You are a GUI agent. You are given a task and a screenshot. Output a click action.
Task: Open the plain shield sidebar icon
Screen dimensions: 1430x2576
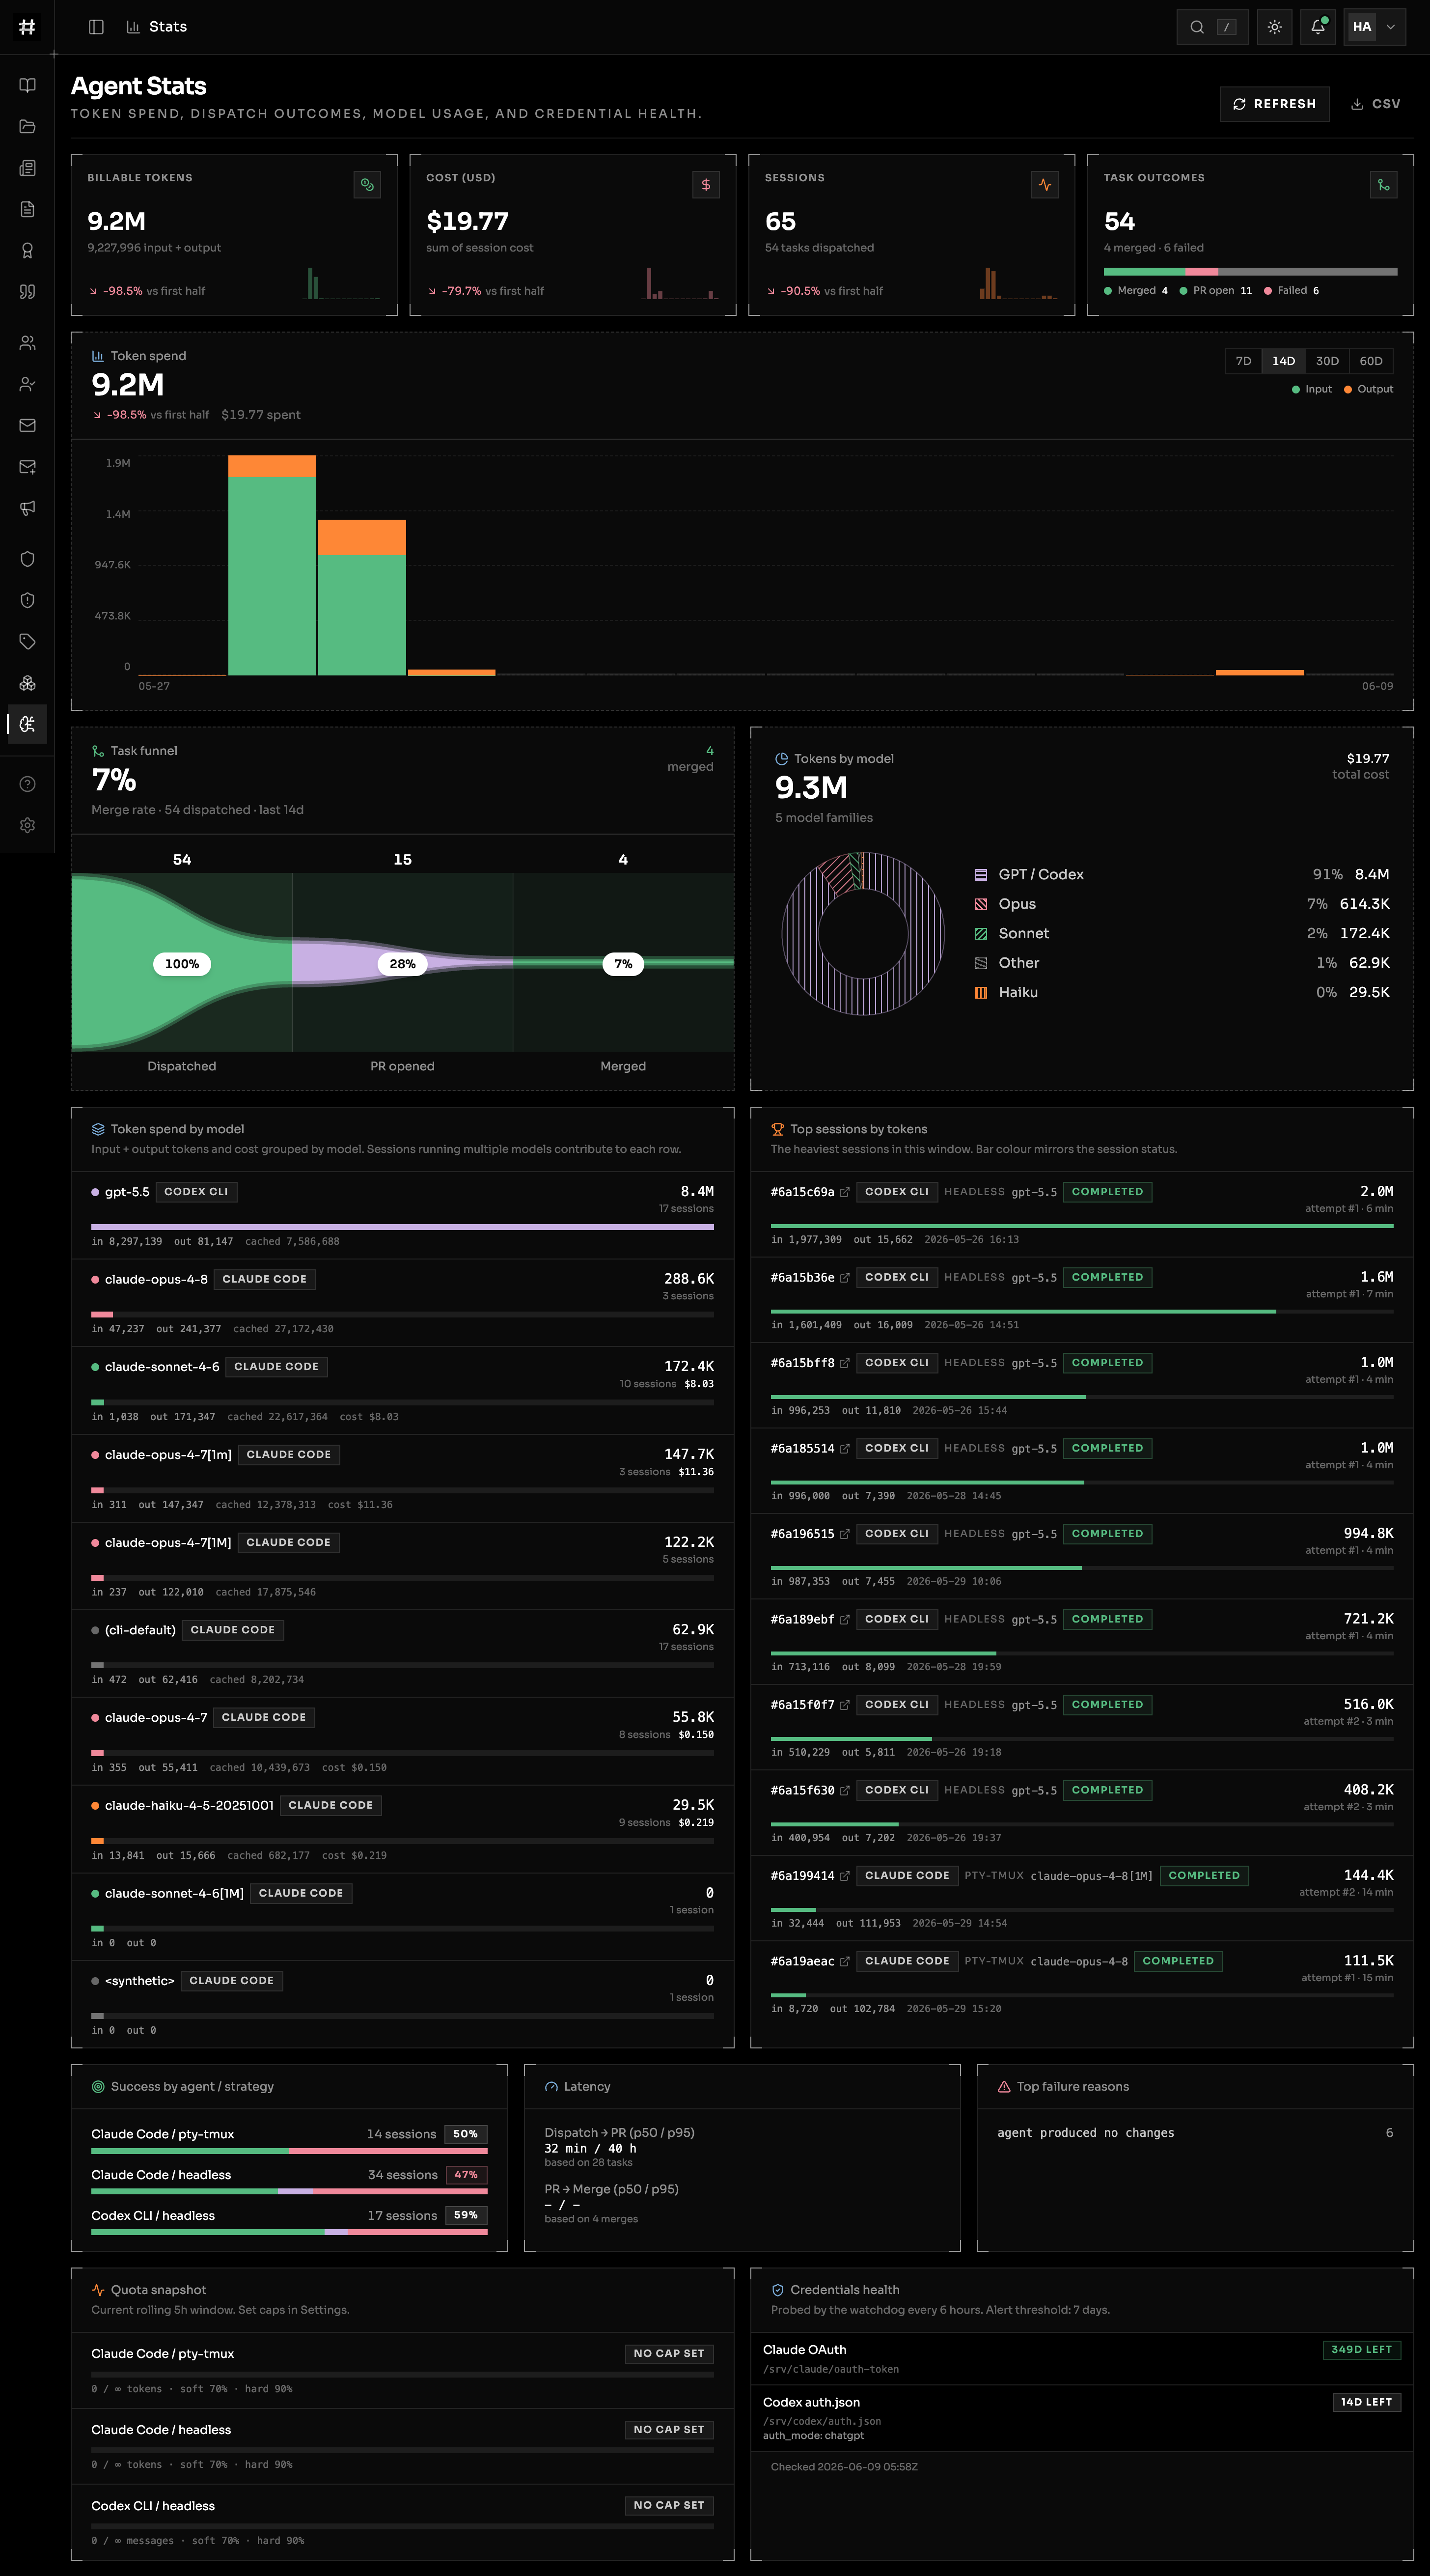27,559
